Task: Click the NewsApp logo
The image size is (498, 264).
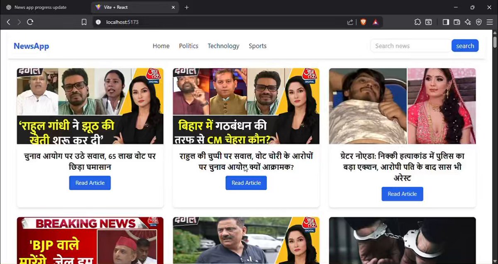Action: click(x=31, y=46)
